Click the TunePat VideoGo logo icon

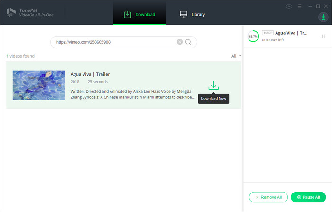tap(11, 12)
